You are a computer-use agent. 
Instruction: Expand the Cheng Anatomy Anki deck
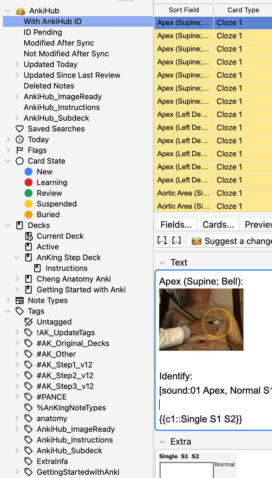pos(17,279)
